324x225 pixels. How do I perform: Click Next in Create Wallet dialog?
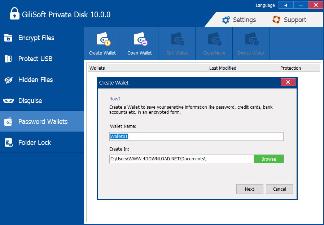pyautogui.click(x=250, y=189)
